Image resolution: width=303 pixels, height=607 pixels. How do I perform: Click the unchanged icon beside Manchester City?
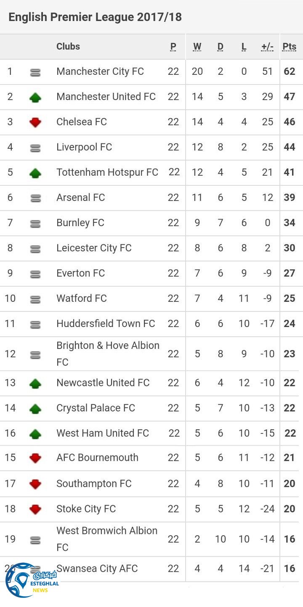coord(35,72)
